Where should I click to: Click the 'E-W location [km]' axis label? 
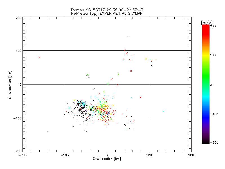(107, 159)
